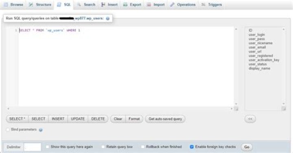Click the Delimiter input field

[33, 147]
